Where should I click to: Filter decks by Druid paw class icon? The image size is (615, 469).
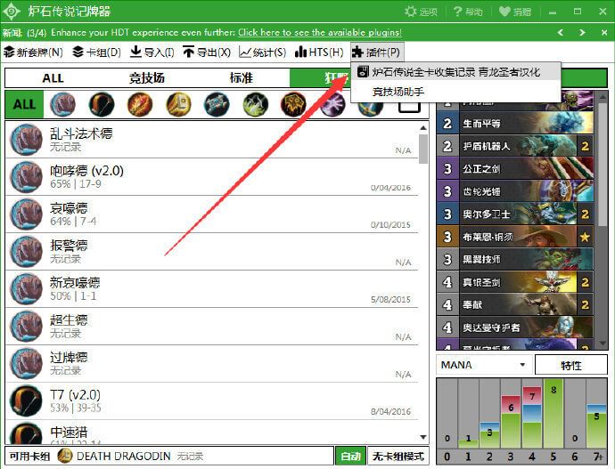coord(62,104)
